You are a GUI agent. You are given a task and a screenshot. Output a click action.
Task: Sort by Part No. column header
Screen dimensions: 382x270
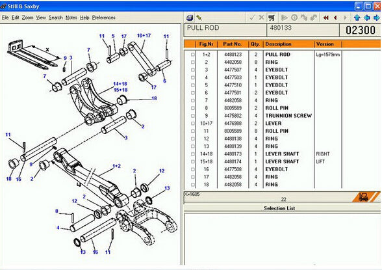coord(233,44)
